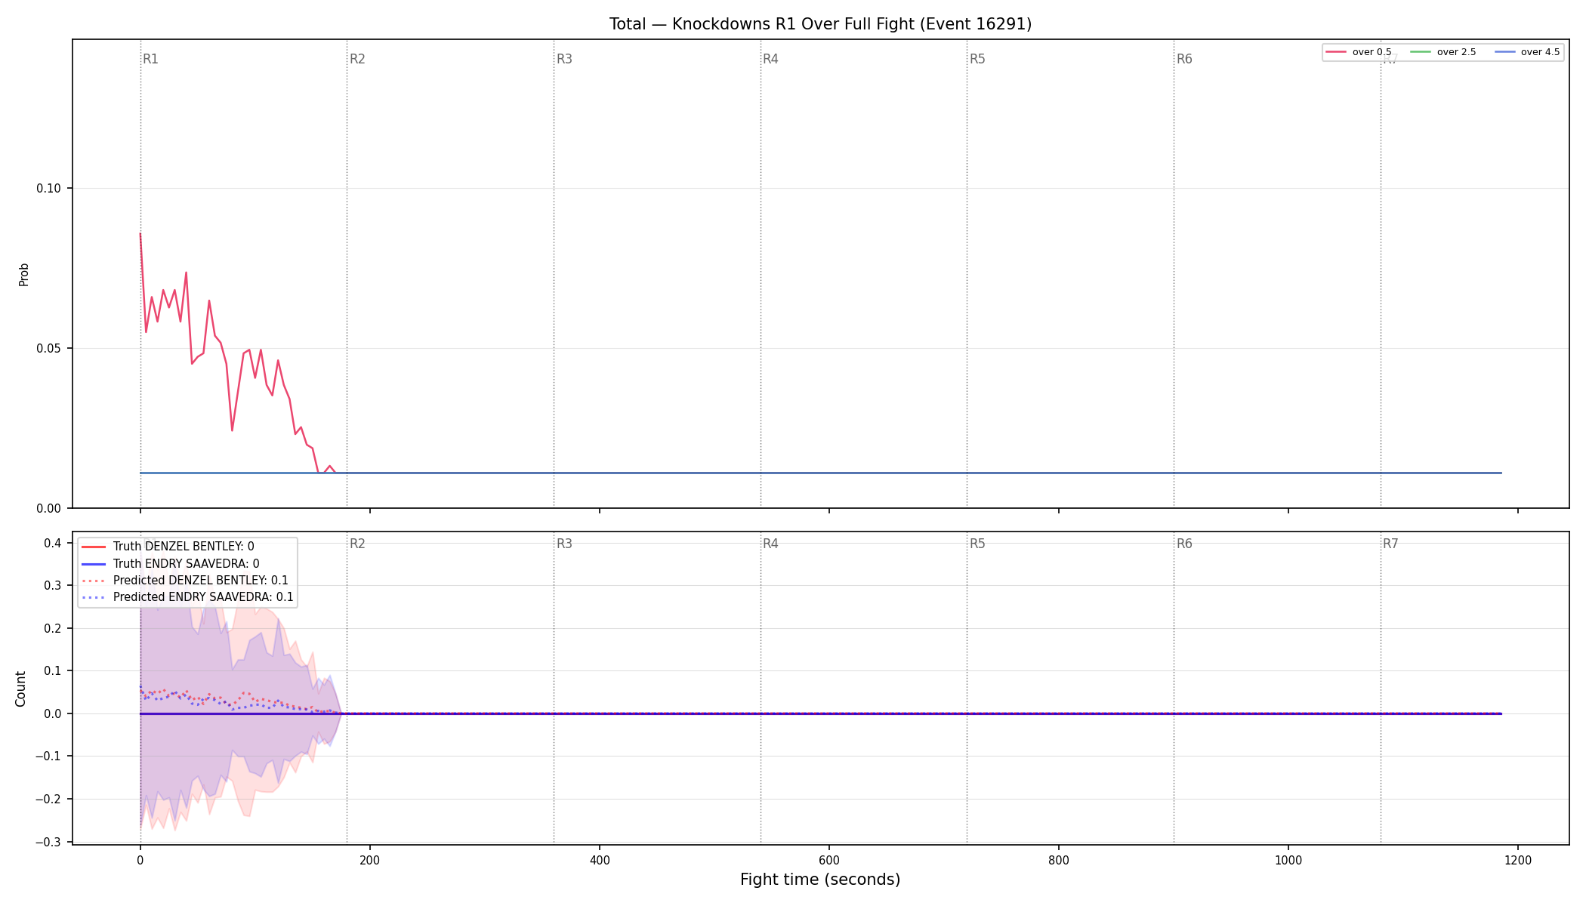Click the R5 round marker in bottom chart
The height and width of the screenshot is (906, 1586).
(977, 544)
